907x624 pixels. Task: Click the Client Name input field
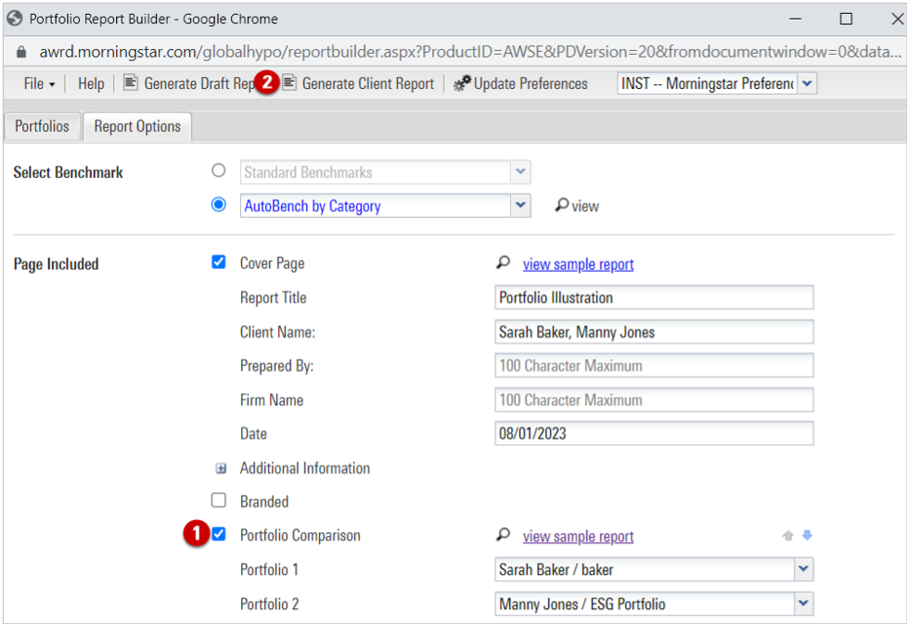(x=654, y=332)
